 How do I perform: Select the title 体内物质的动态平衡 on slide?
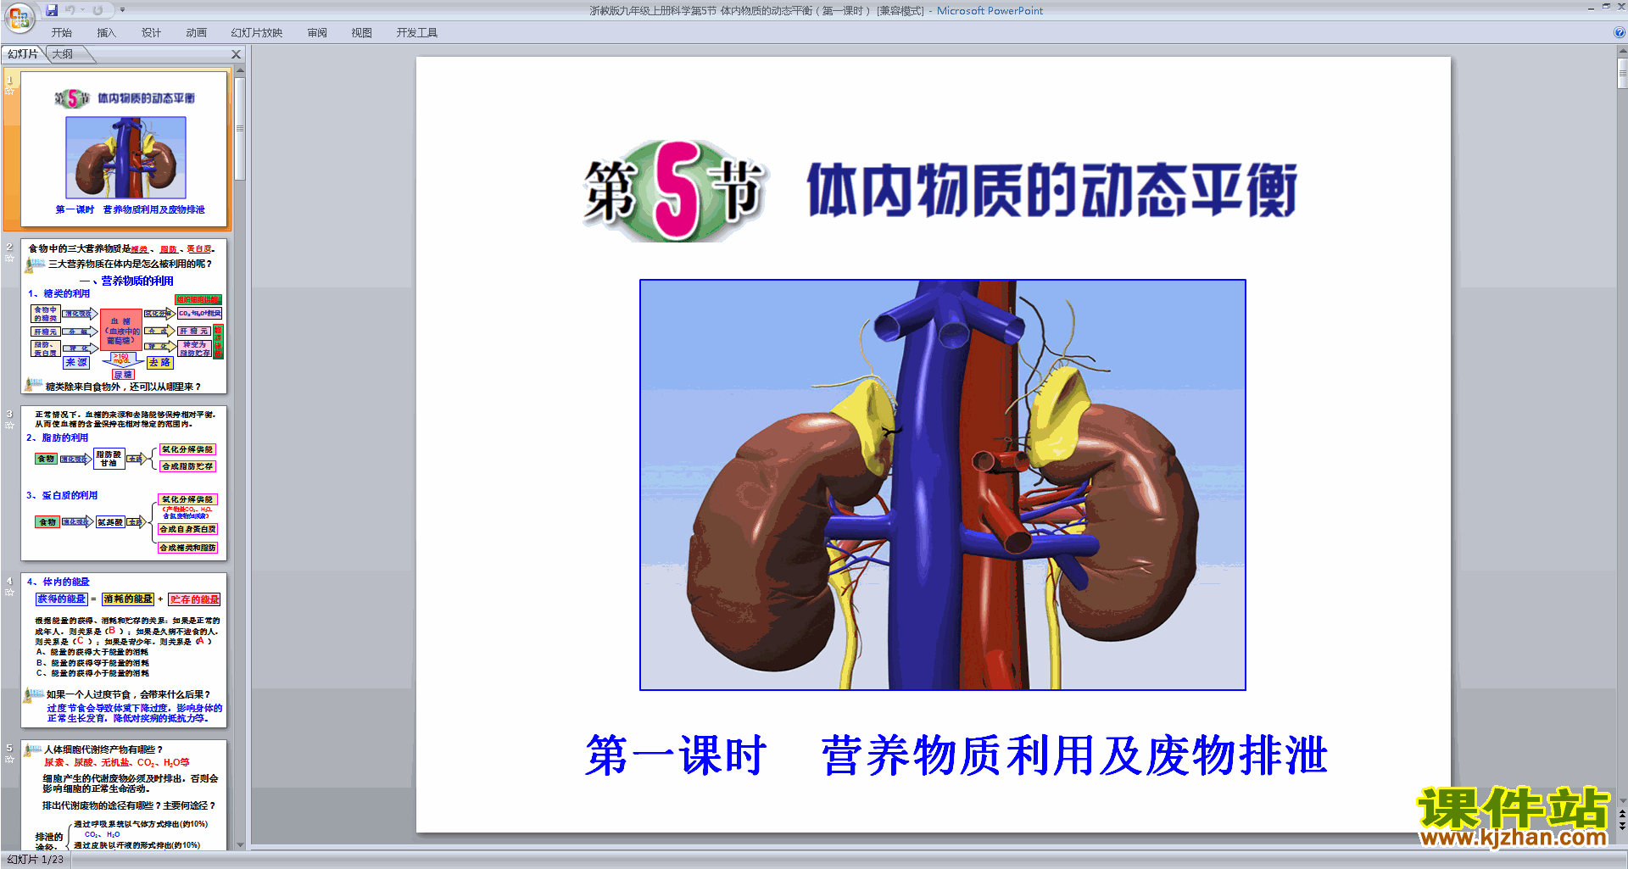pyautogui.click(x=1051, y=190)
